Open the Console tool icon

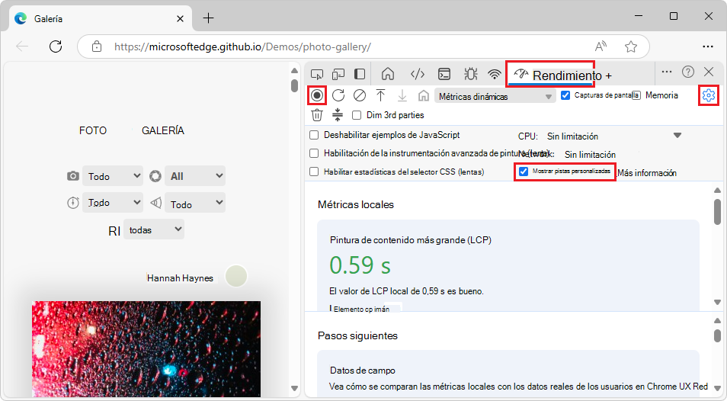tap(444, 74)
